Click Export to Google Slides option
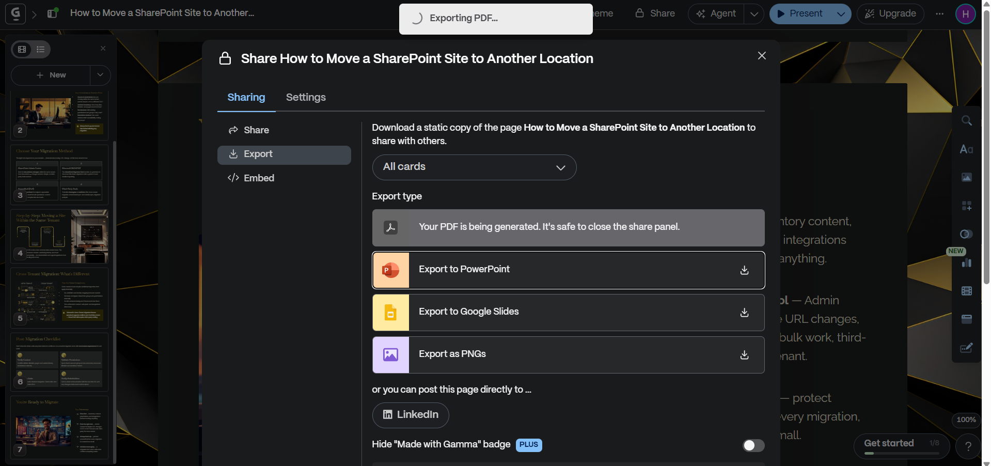Screen dimensions: 991x466 coord(568,313)
